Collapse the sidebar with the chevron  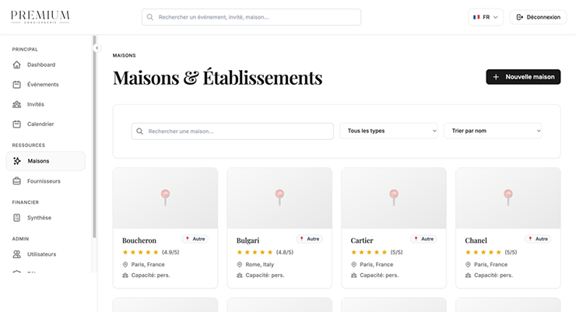(x=97, y=48)
